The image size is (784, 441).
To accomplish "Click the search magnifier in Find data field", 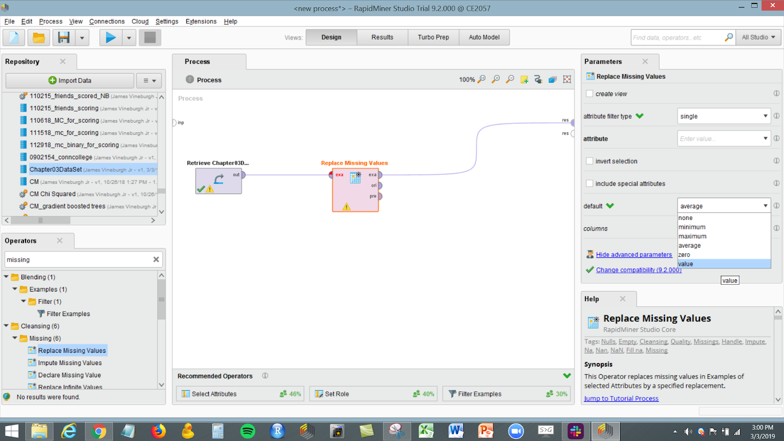I will point(729,37).
